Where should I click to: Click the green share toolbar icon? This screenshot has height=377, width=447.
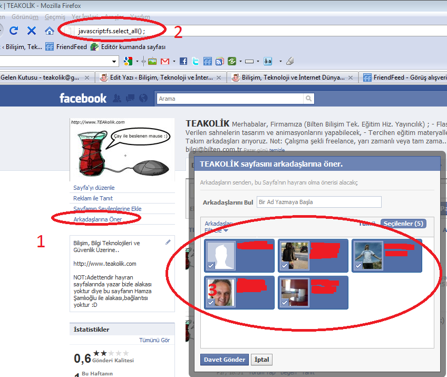(232, 61)
